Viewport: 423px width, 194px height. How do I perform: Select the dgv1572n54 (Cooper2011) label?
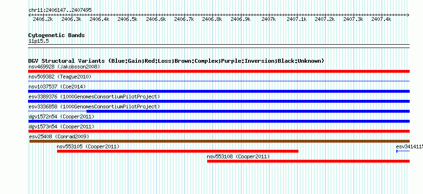click(61, 116)
